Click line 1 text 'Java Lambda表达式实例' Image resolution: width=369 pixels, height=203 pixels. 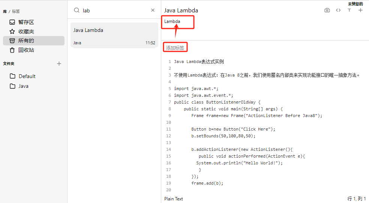coord(199,62)
